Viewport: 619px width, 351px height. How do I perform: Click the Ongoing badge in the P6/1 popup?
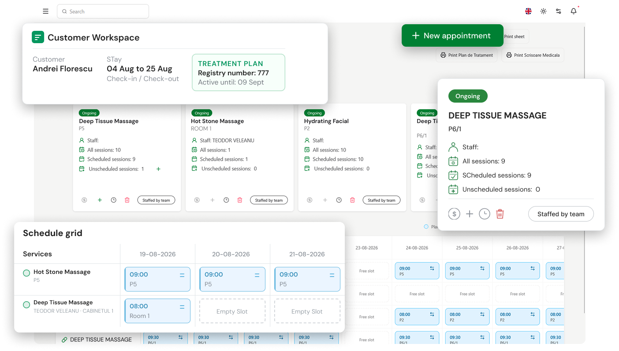point(468,96)
